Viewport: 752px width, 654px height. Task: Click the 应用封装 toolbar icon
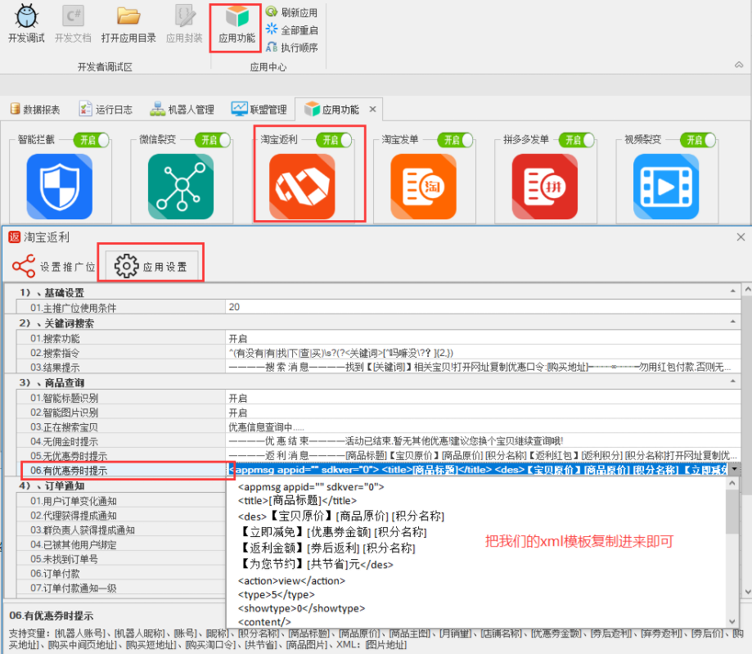pos(184,24)
